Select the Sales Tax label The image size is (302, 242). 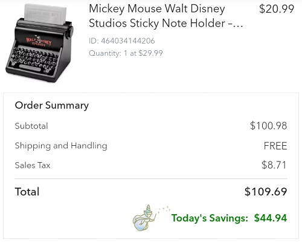tap(33, 165)
